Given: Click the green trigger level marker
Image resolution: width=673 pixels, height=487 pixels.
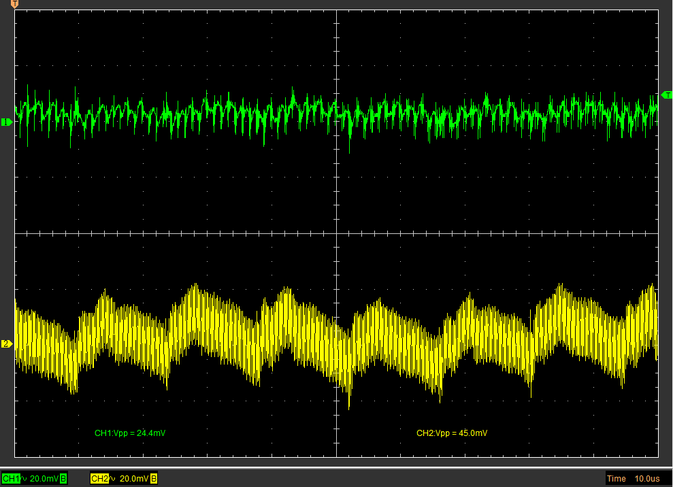Looking at the screenshot, I should tap(667, 95).
